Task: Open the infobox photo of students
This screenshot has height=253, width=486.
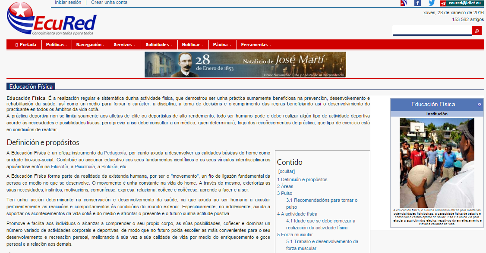Action: click(x=436, y=163)
